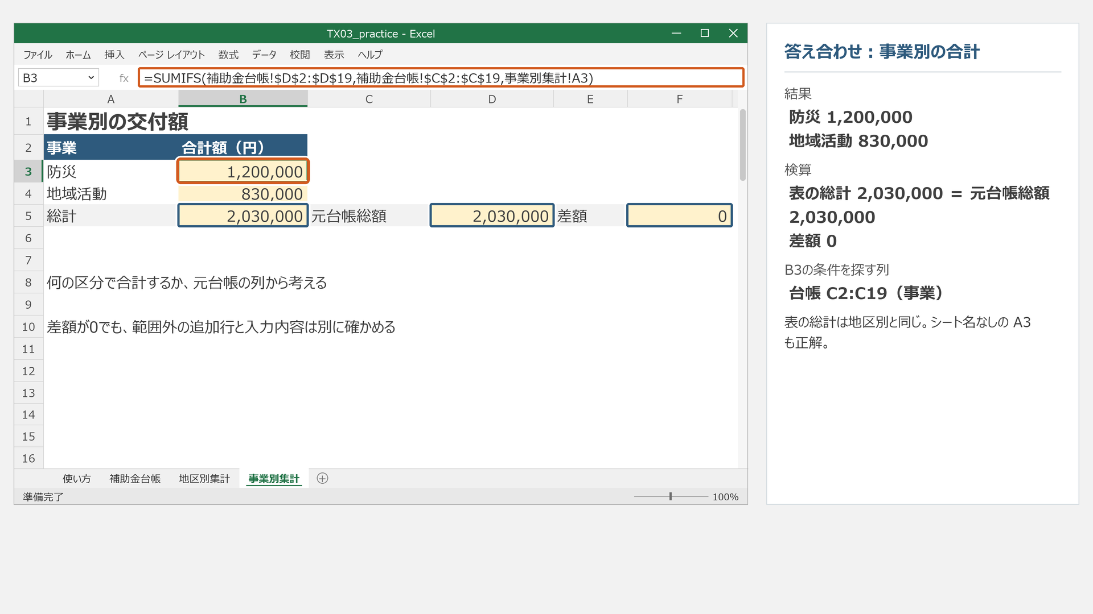Screen dimensions: 1093x614
Task: Select the 事業別集計 sheet tab
Action: pyautogui.click(x=274, y=479)
